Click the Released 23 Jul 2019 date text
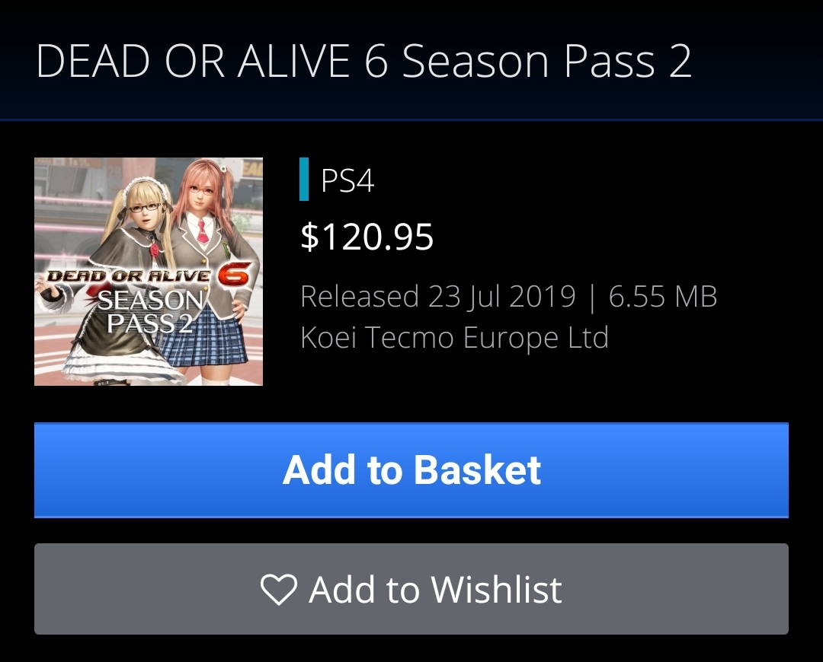823x662 pixels. tap(438, 296)
